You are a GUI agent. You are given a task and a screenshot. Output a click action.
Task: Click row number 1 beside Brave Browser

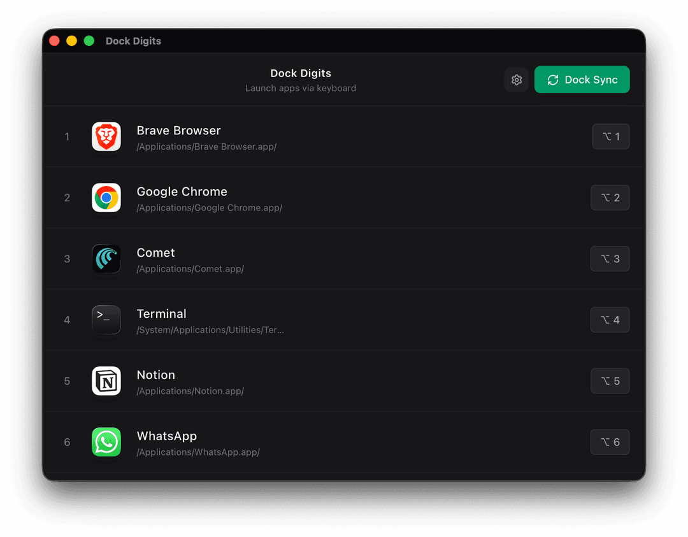[x=67, y=137]
